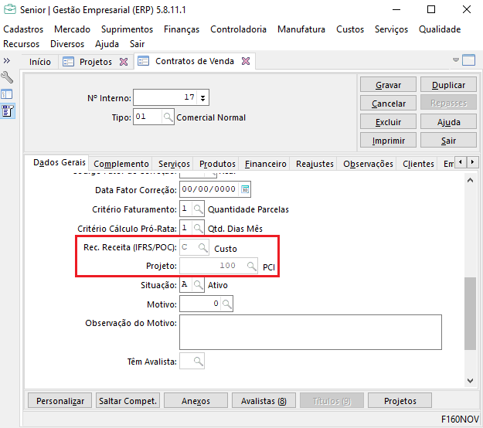
Task: Click the Projetos button at bottom
Action: pyautogui.click(x=400, y=401)
